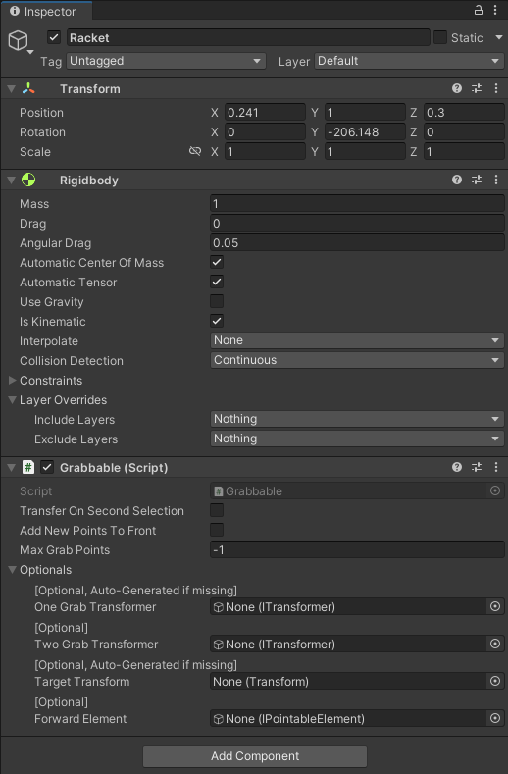The width and height of the screenshot is (508, 774).
Task: Enable Use Gravity checkbox
Action: point(217,301)
